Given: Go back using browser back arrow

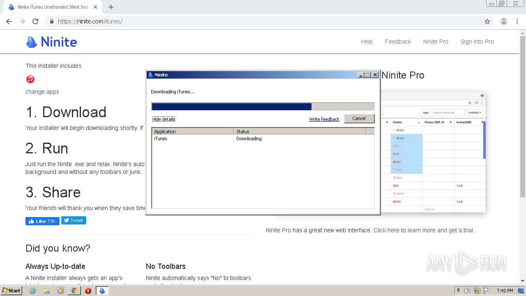Looking at the screenshot, I should click(9, 21).
